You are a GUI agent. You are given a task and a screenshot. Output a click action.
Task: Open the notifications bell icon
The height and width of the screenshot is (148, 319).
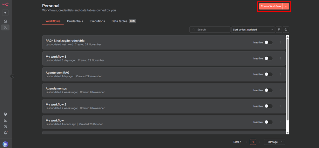pyautogui.click(x=5, y=133)
